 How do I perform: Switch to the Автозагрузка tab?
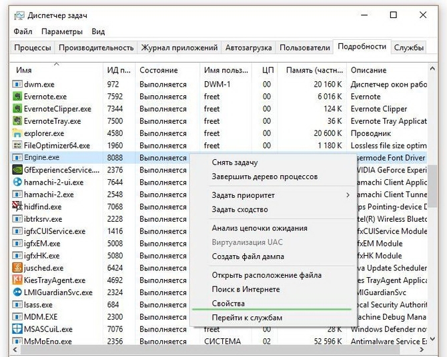(x=248, y=47)
